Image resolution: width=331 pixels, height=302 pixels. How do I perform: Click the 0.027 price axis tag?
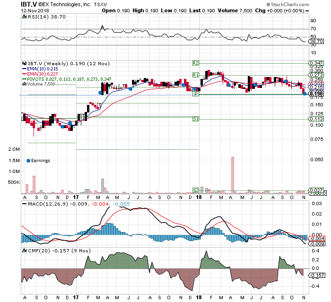(316, 190)
